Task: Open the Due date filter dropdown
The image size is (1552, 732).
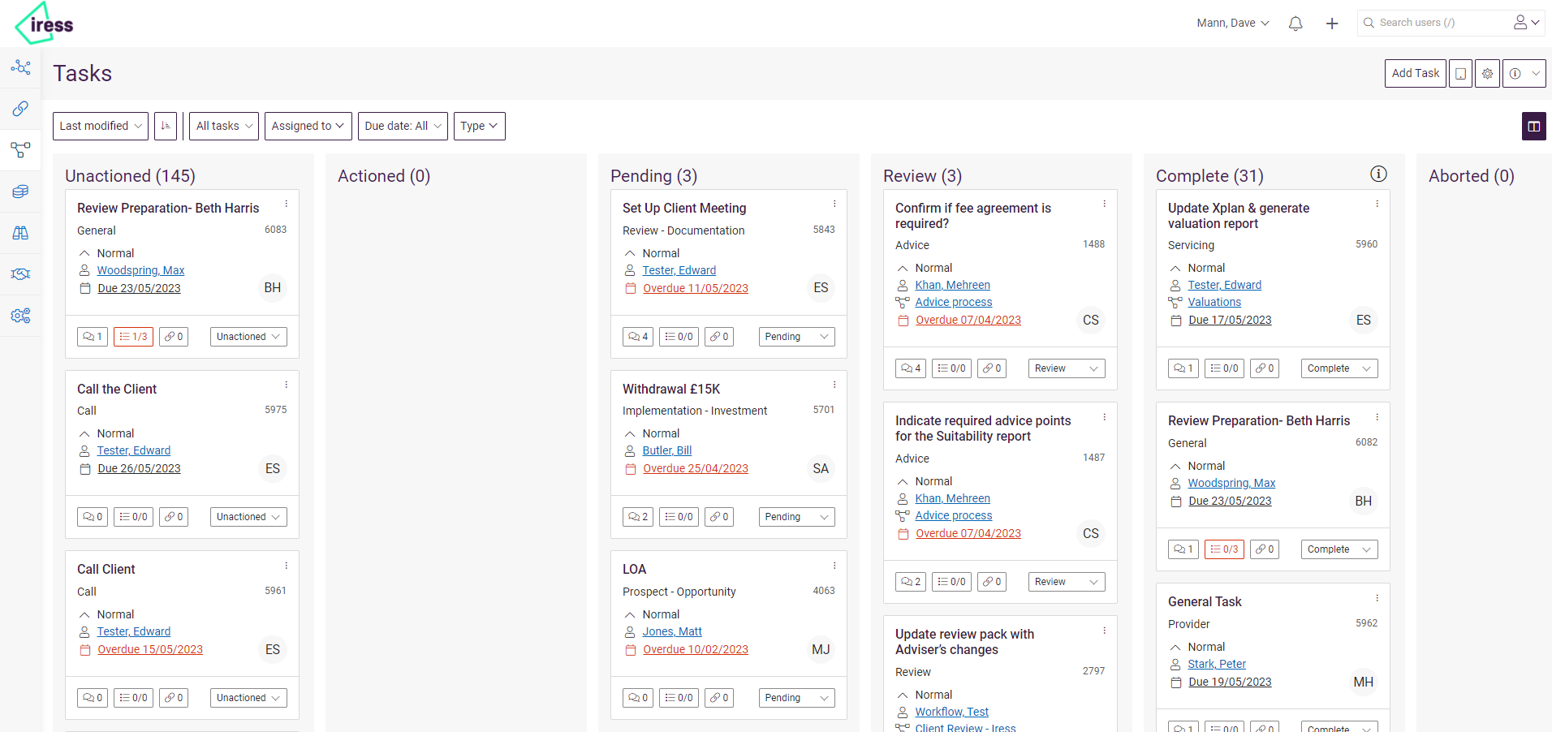Action: [x=403, y=126]
